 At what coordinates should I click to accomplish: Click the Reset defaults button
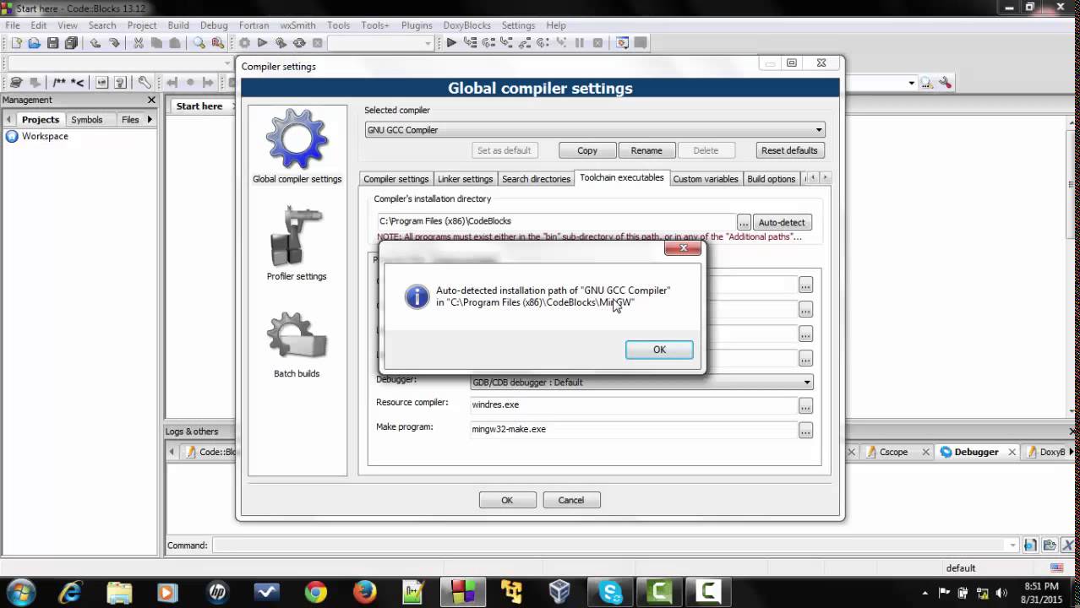(x=789, y=150)
